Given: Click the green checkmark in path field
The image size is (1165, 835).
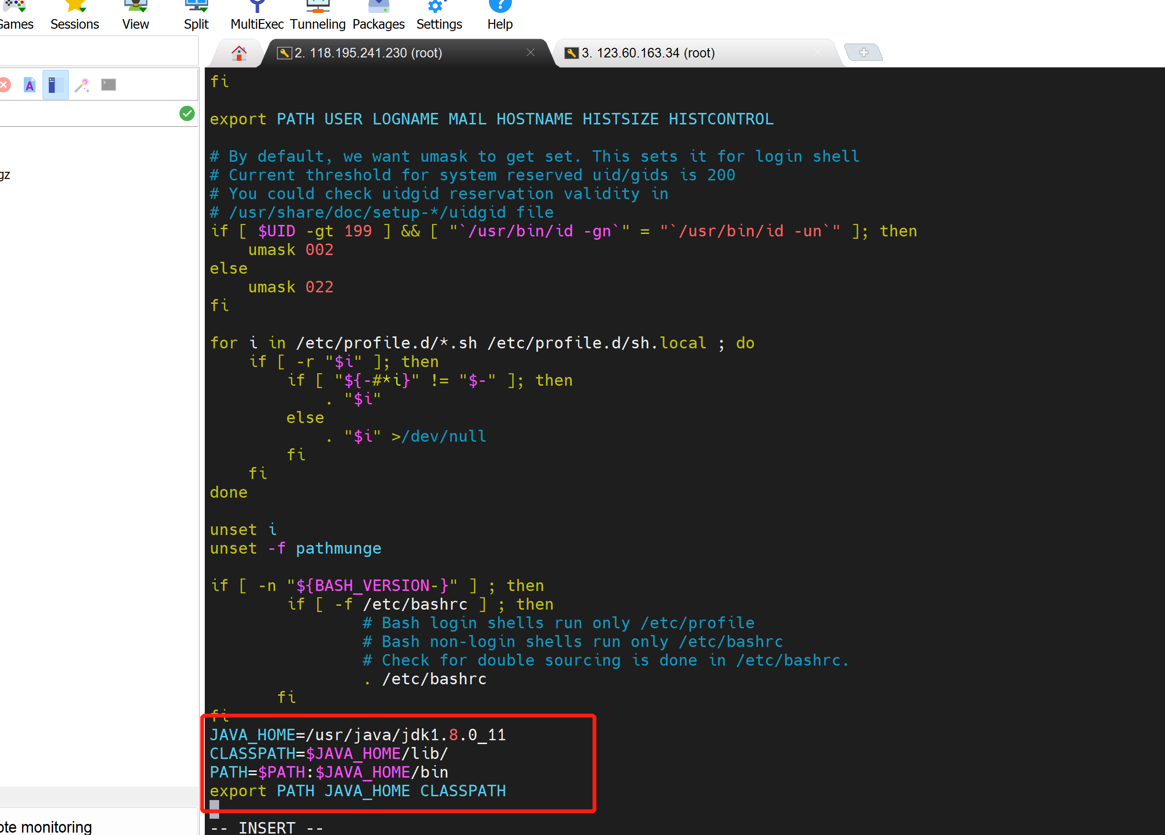Looking at the screenshot, I should [x=187, y=113].
